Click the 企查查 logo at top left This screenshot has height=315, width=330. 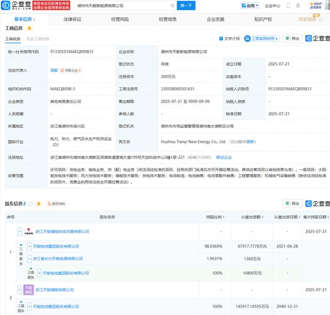[x=16, y=5]
